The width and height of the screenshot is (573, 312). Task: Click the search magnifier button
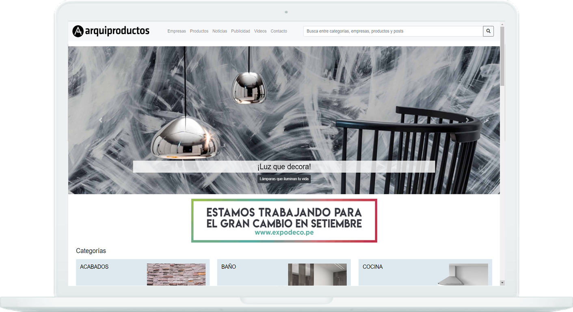pos(488,31)
